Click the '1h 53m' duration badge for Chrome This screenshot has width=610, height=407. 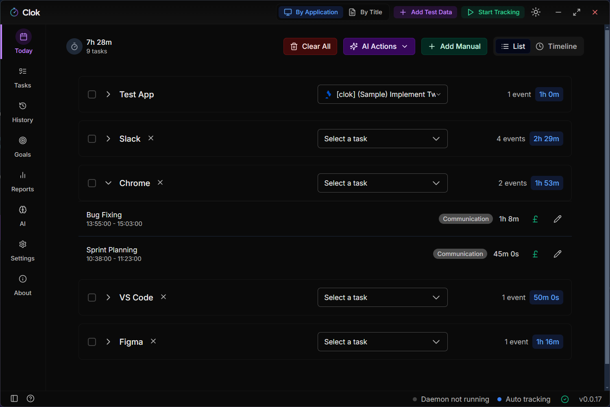pos(547,183)
